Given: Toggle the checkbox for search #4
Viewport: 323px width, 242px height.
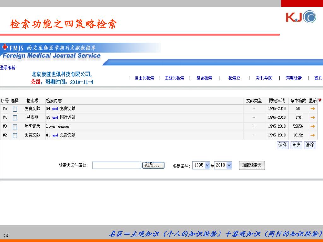Looking at the screenshot, I should [15, 118].
